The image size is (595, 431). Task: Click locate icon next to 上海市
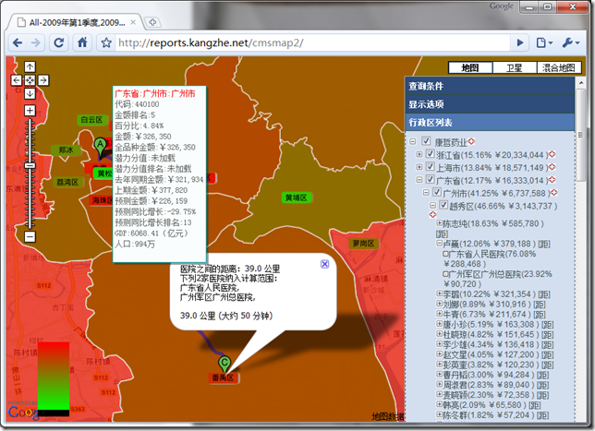(x=552, y=167)
